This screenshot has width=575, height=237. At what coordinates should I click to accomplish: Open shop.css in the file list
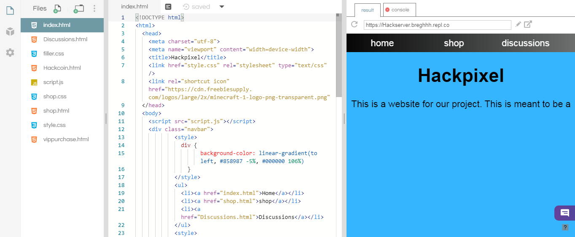pos(62,97)
